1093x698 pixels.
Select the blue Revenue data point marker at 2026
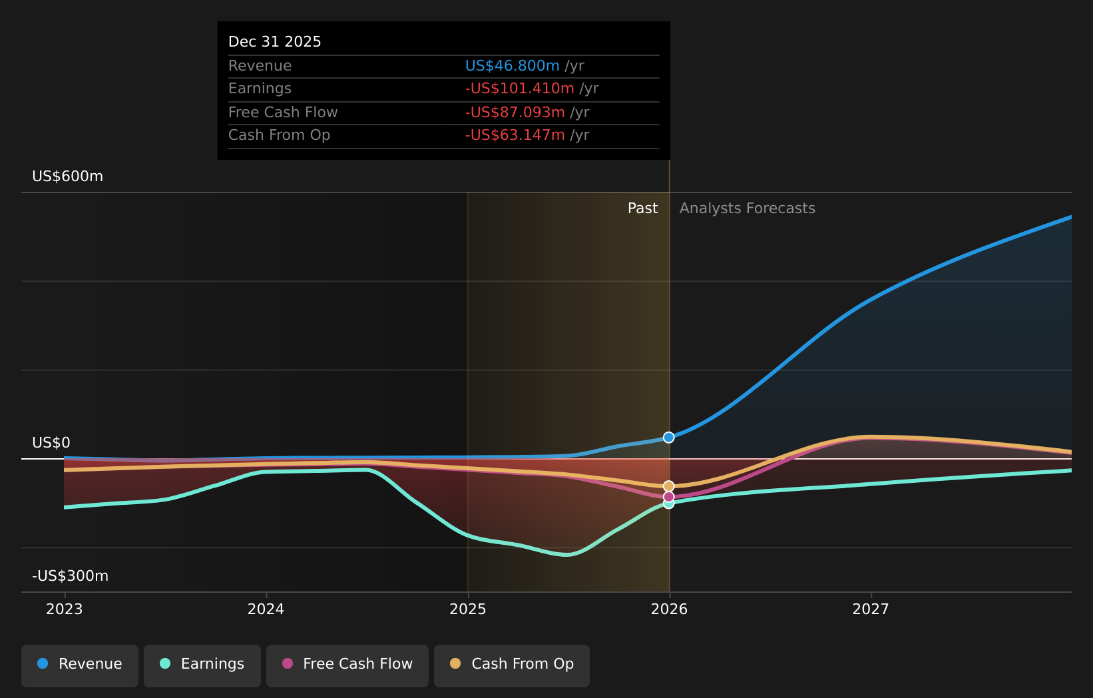(668, 437)
